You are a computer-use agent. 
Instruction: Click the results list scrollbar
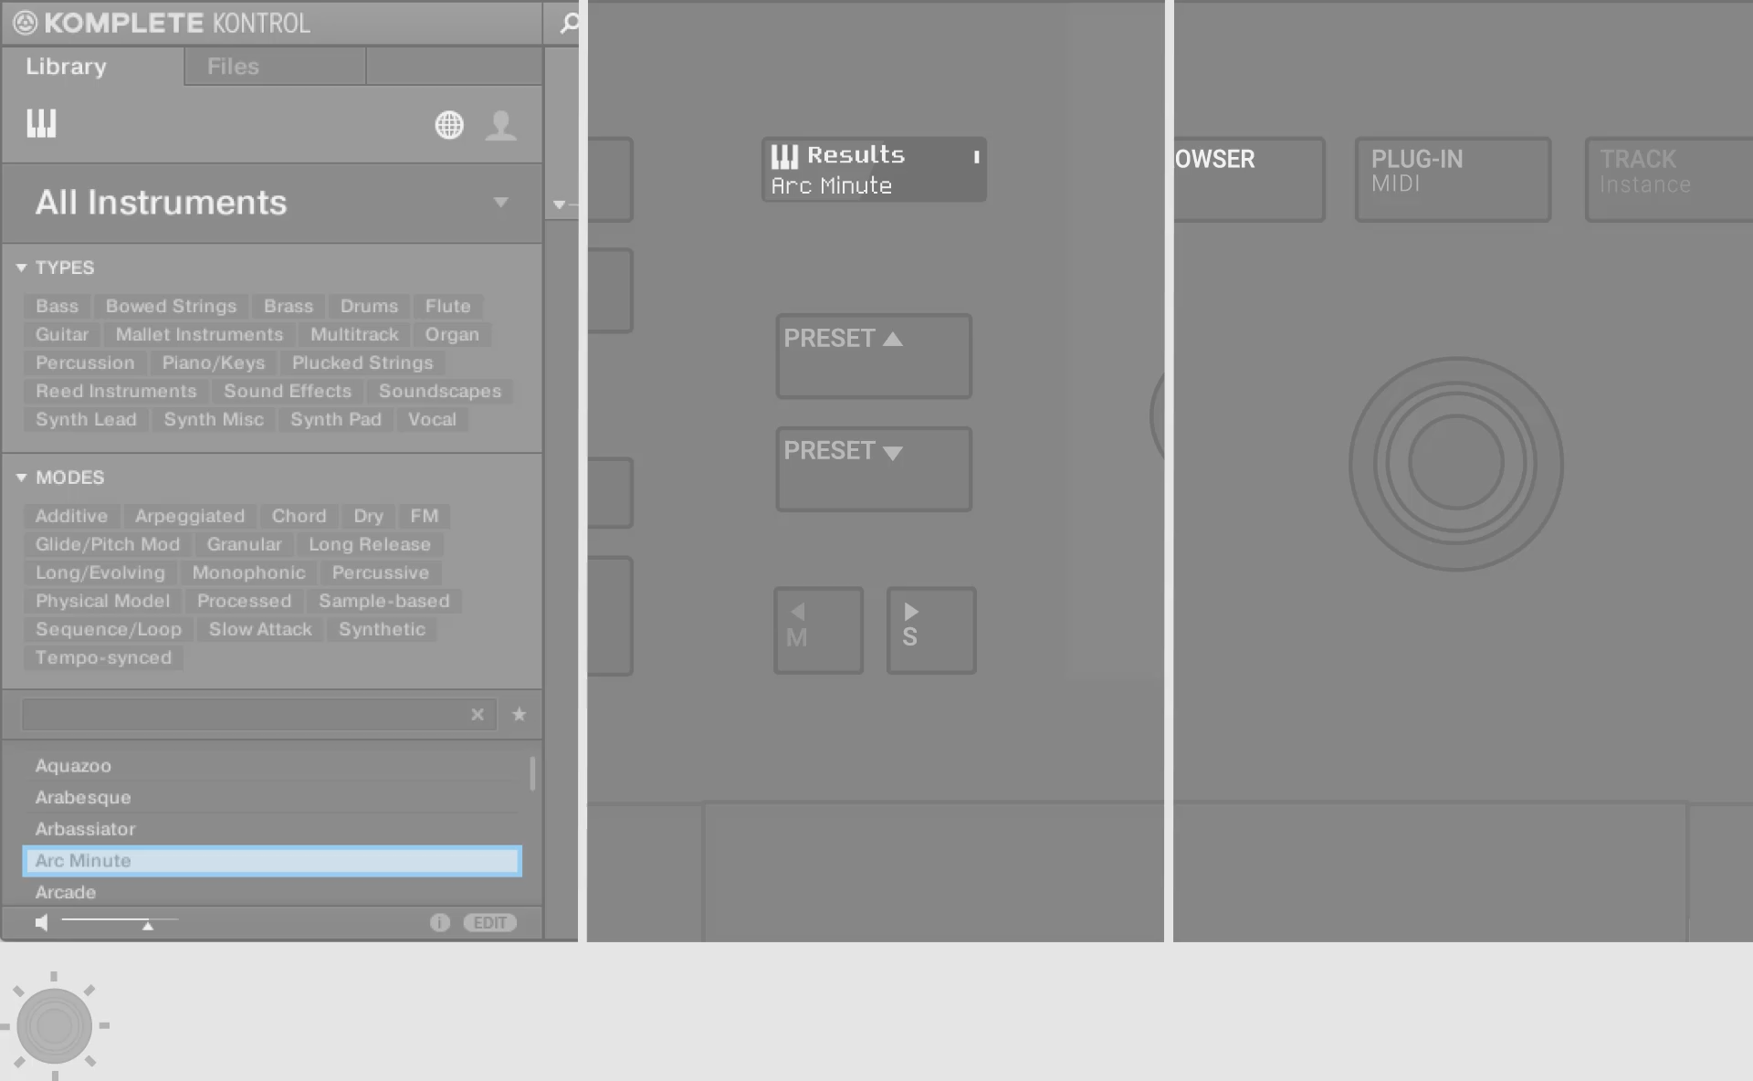[x=532, y=773]
